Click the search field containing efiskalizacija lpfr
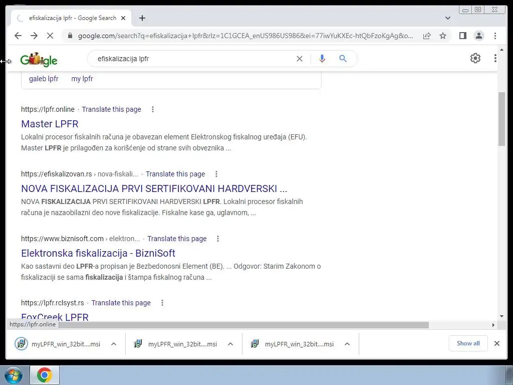Viewport: 513px width, 385px height. point(193,59)
